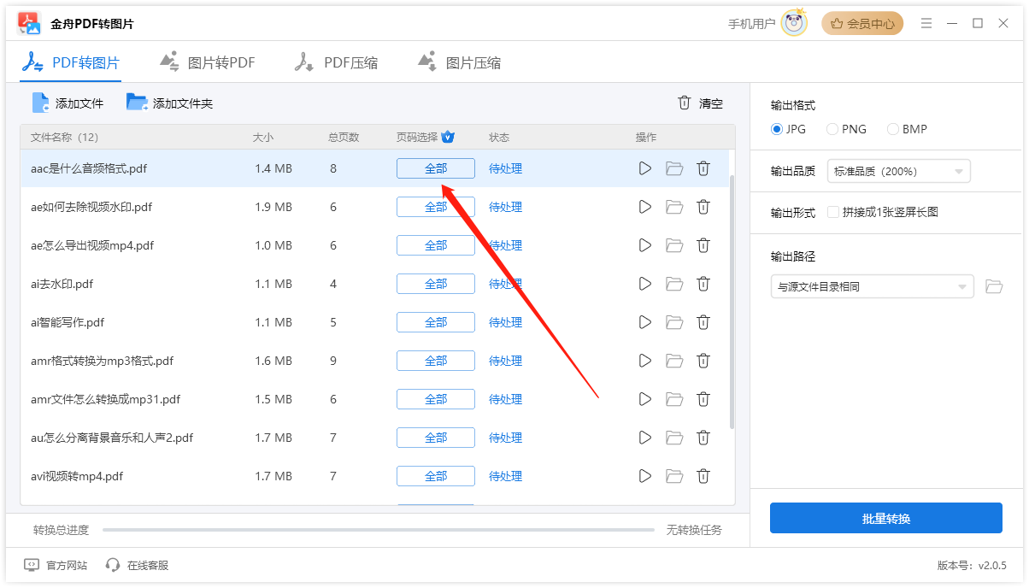Switch to the 图片压缩 tab
The height and width of the screenshot is (588, 1029).
pos(459,61)
